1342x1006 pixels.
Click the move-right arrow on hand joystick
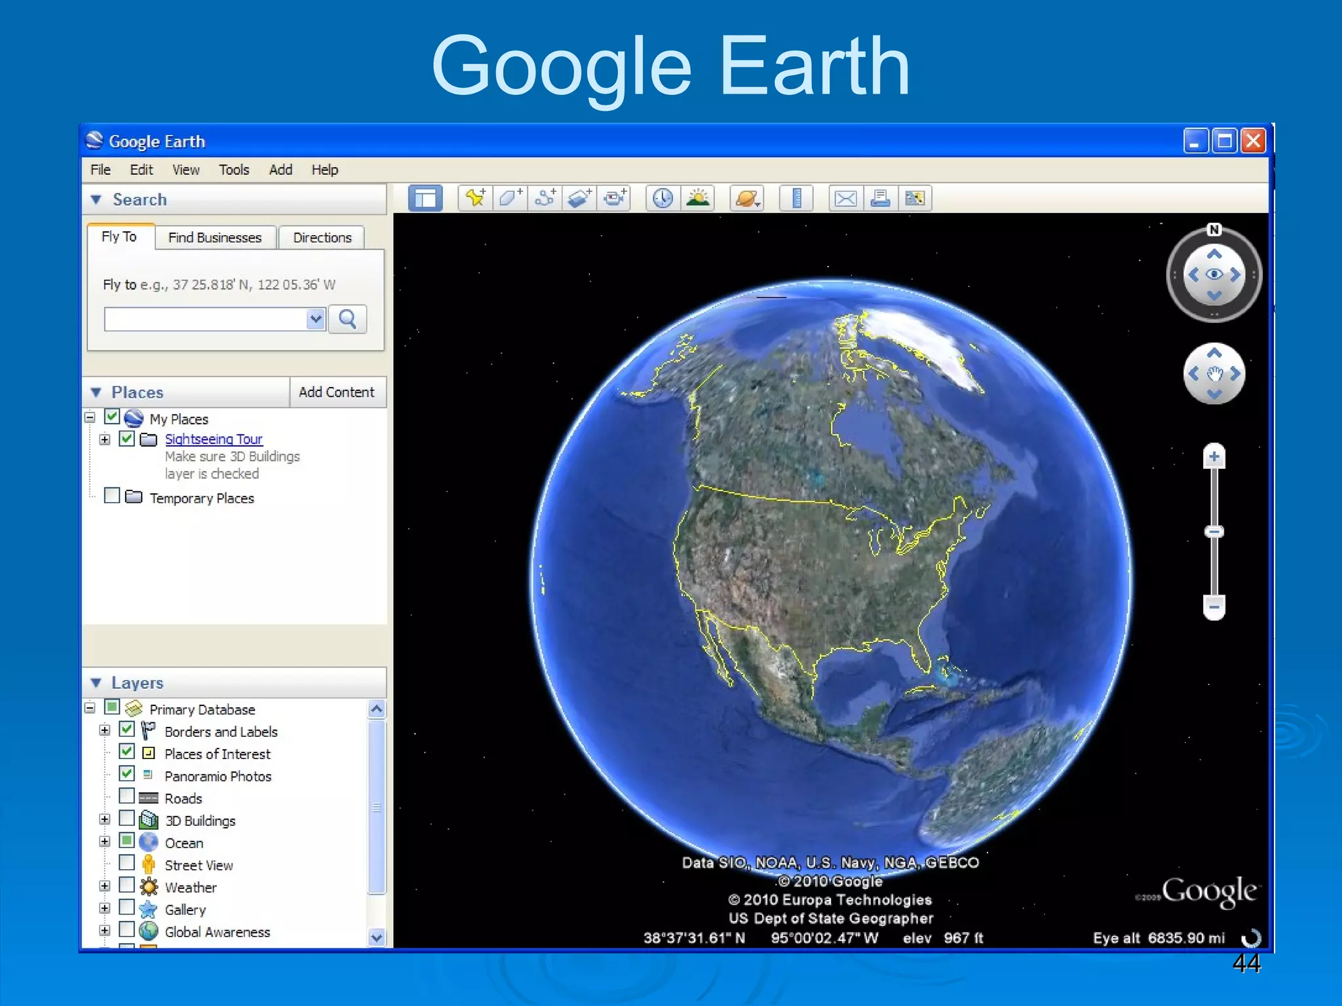1236,373
